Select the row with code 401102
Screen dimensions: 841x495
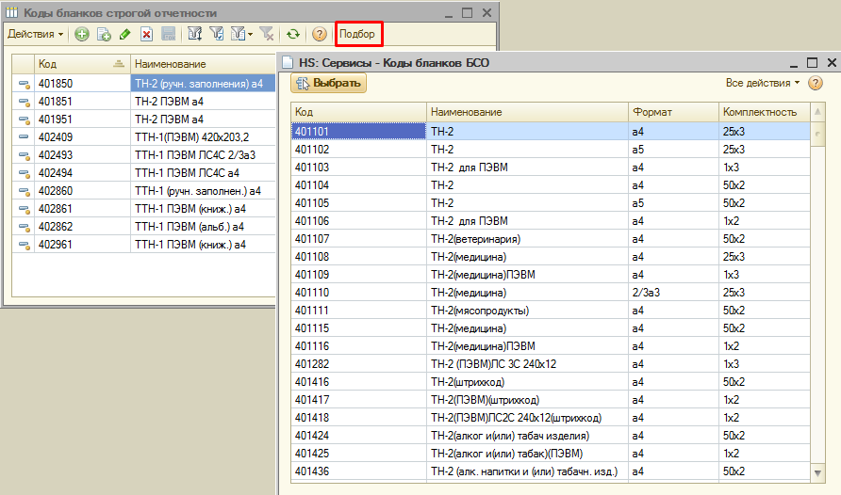551,150
